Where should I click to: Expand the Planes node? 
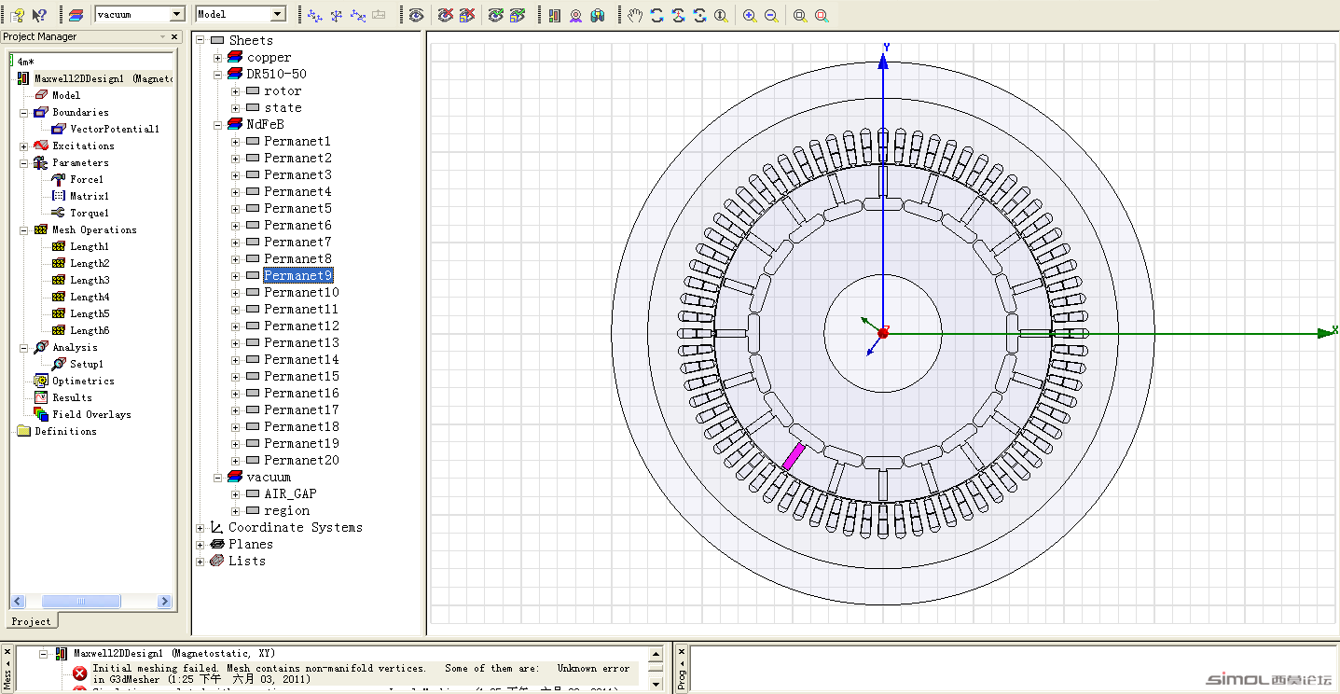[200, 544]
